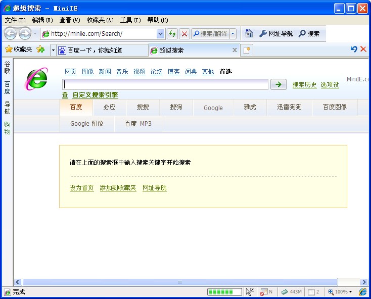
Task: Click the Home house icon
Action: [249, 33]
